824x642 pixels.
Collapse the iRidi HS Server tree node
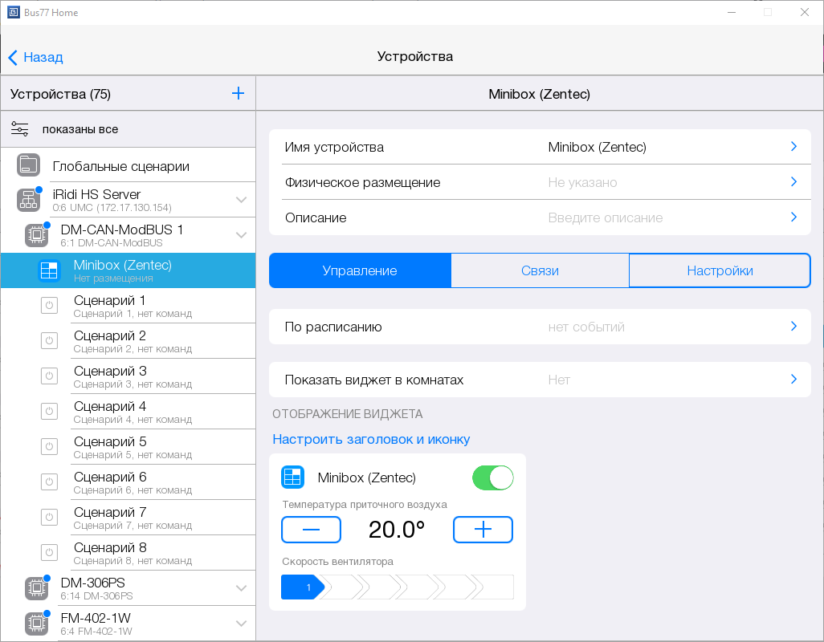pyautogui.click(x=241, y=200)
